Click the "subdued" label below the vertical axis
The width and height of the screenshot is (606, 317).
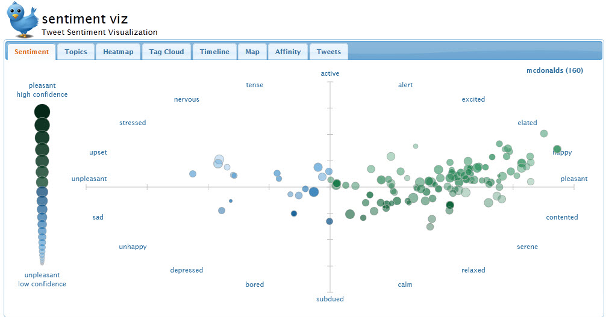(x=330, y=299)
